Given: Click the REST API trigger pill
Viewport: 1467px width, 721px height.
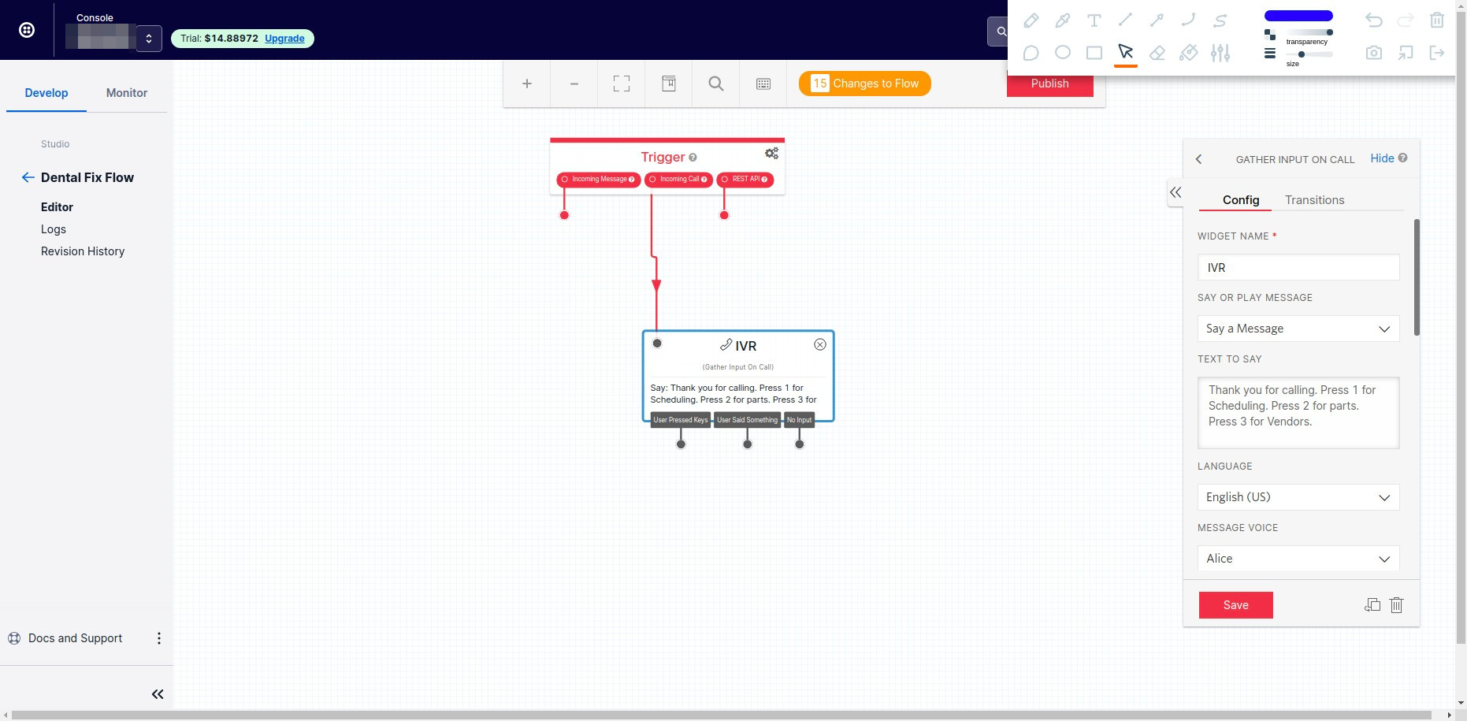Looking at the screenshot, I should (x=745, y=180).
